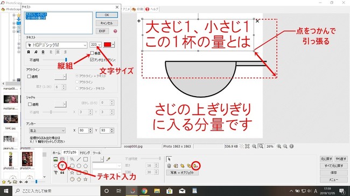350x196 pixels.
Task: Pick the eyedropper color picker
Action: coord(108,159)
